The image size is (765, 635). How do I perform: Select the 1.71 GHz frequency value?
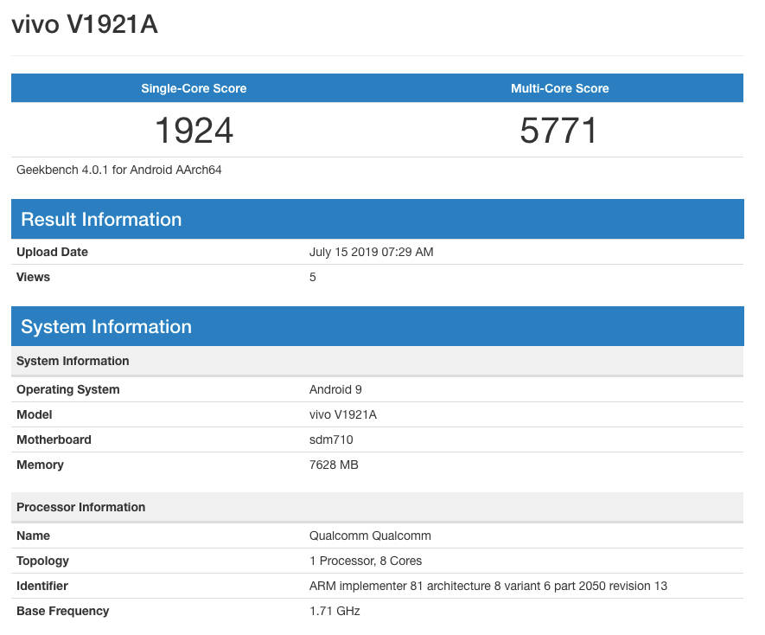[335, 611]
